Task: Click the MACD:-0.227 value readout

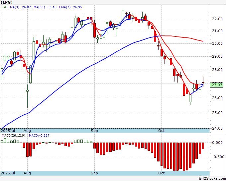Action: [x=39, y=136]
